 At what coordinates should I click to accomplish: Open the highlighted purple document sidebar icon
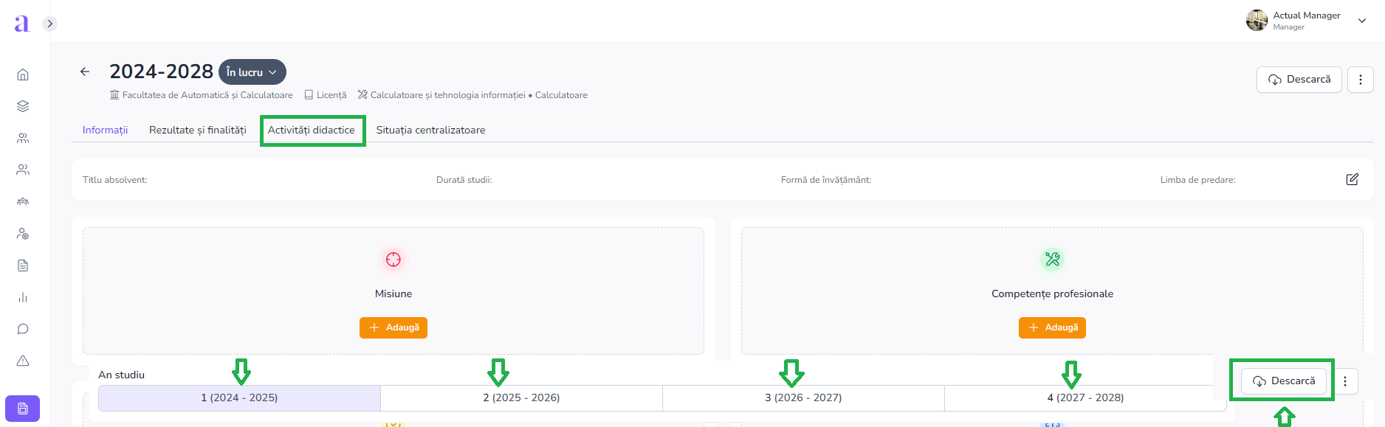(23, 409)
